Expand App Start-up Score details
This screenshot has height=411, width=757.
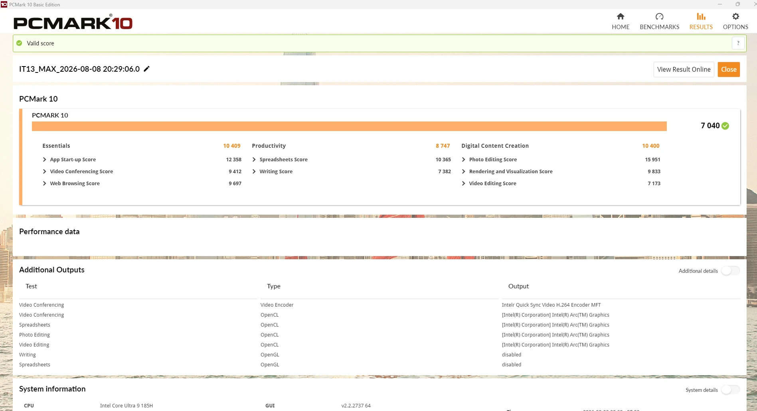tap(44, 159)
